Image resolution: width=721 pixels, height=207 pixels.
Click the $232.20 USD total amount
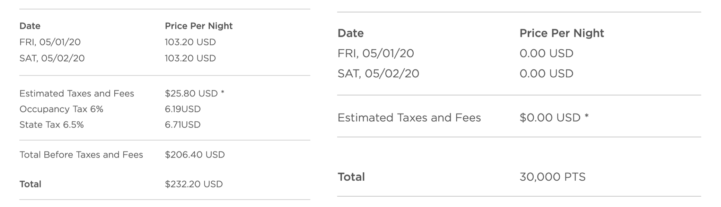pyautogui.click(x=194, y=184)
